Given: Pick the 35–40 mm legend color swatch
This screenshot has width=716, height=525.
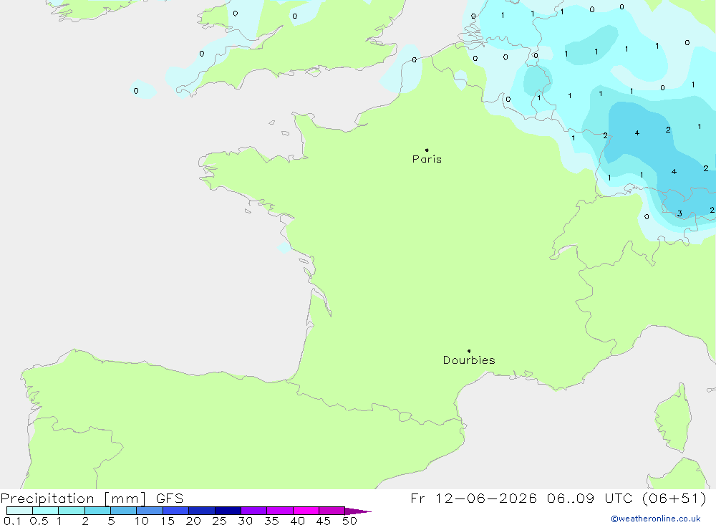Looking at the screenshot, I should 280,511.
